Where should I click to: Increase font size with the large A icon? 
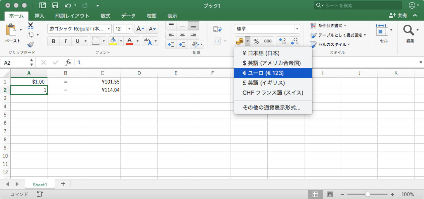tap(140, 28)
